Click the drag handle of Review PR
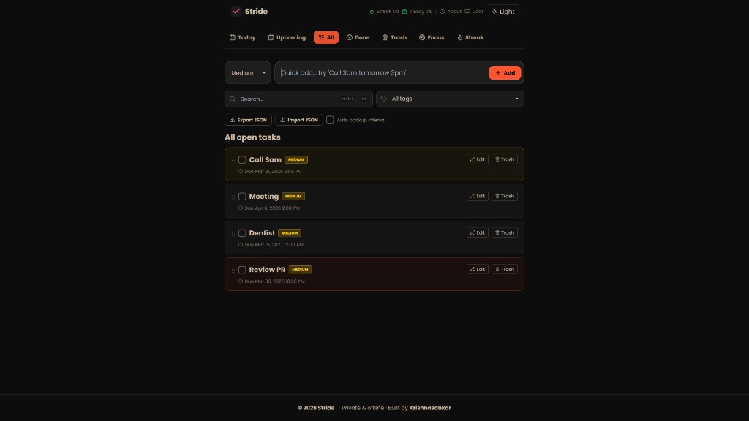This screenshot has height=421, width=749. 233,270
